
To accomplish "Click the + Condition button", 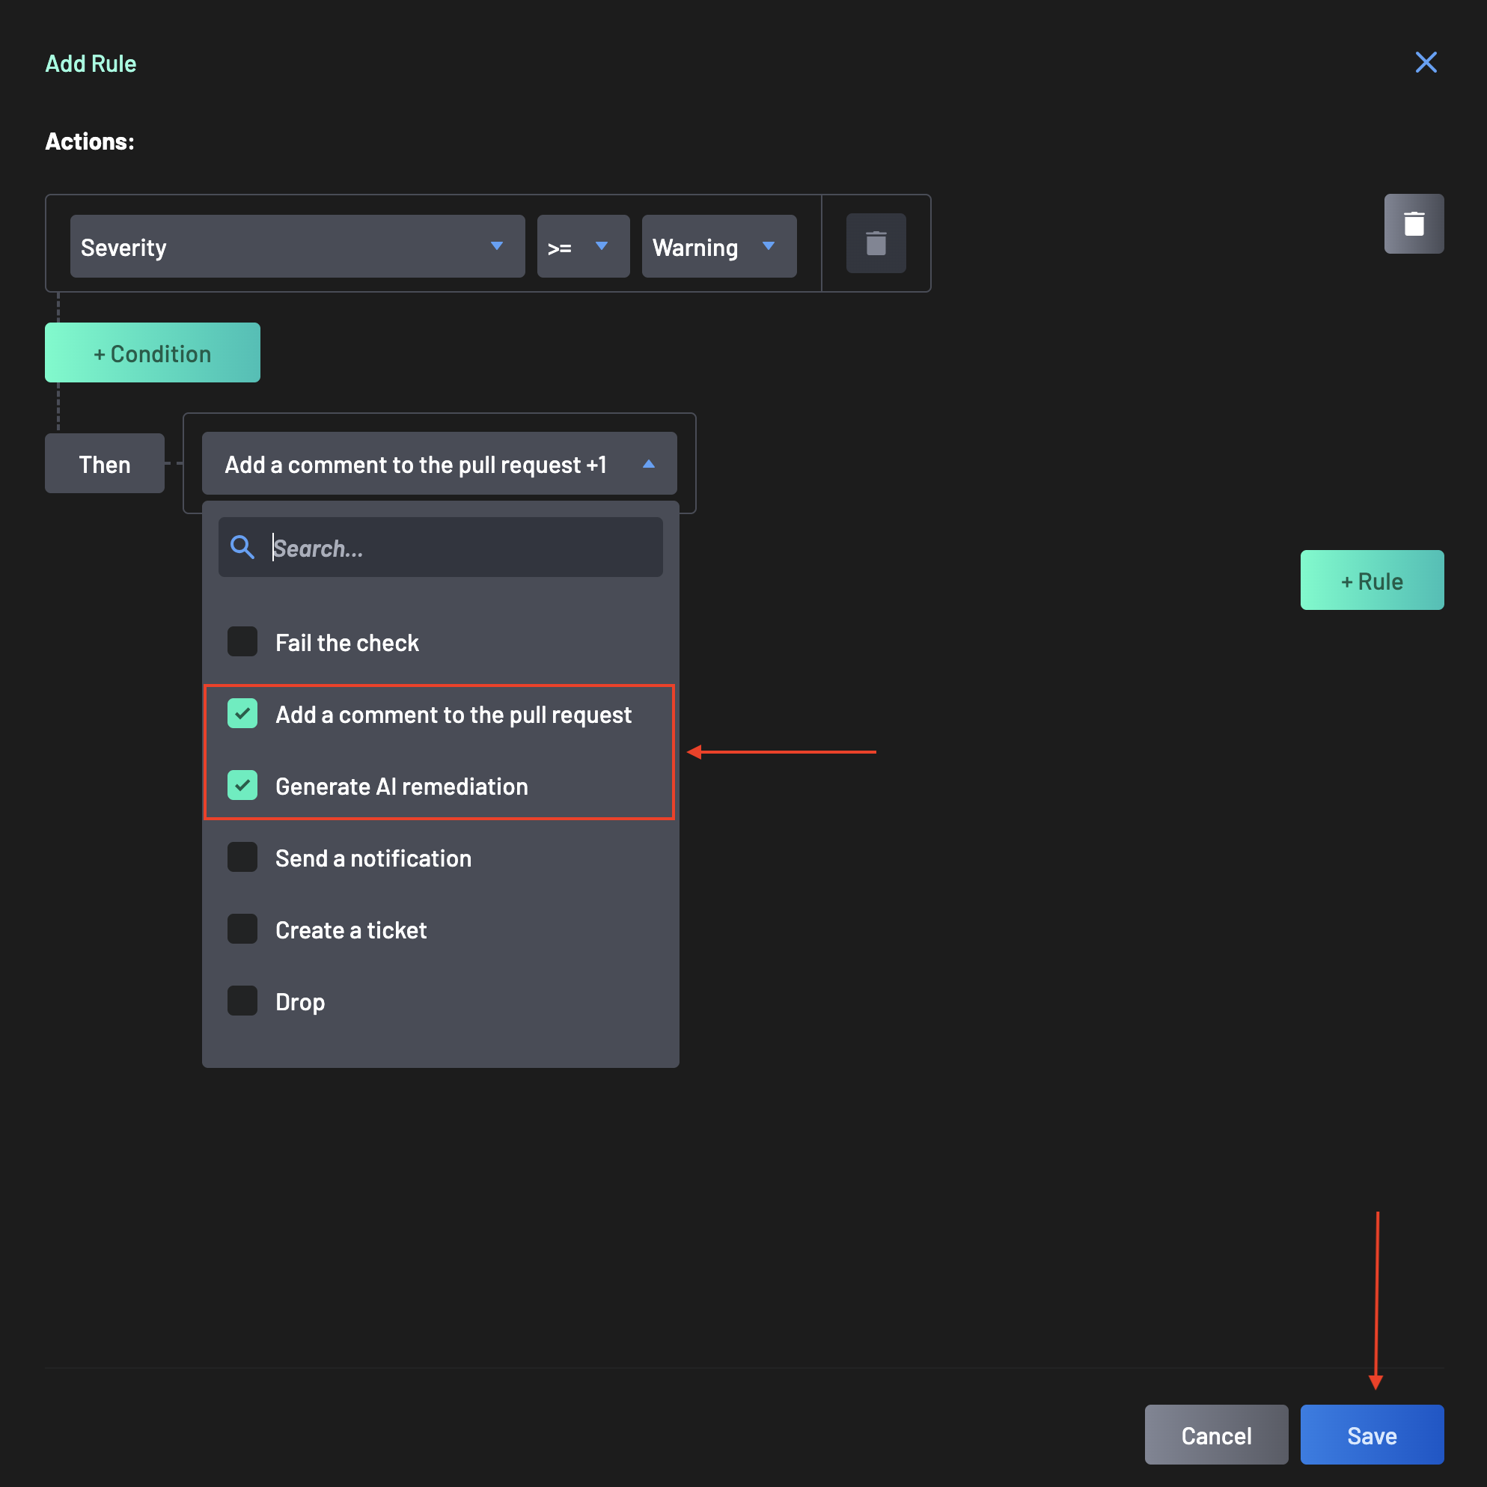I will coord(153,353).
